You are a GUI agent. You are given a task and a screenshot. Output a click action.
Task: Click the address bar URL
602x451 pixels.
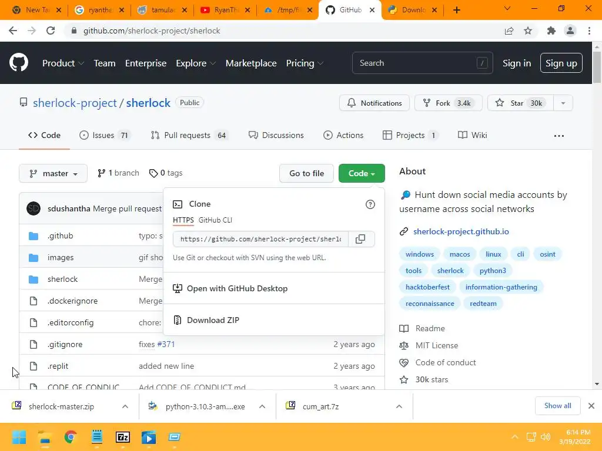[152, 31]
